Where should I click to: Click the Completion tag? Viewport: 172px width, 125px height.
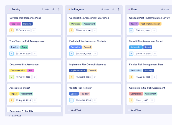136,94
